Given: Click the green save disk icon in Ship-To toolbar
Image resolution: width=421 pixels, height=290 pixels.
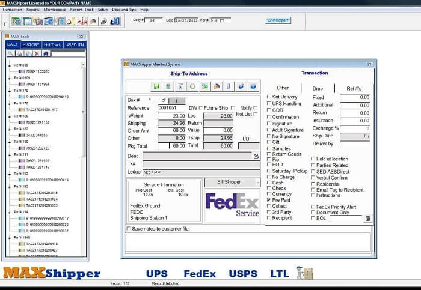Looking at the screenshot, I should [156, 86].
